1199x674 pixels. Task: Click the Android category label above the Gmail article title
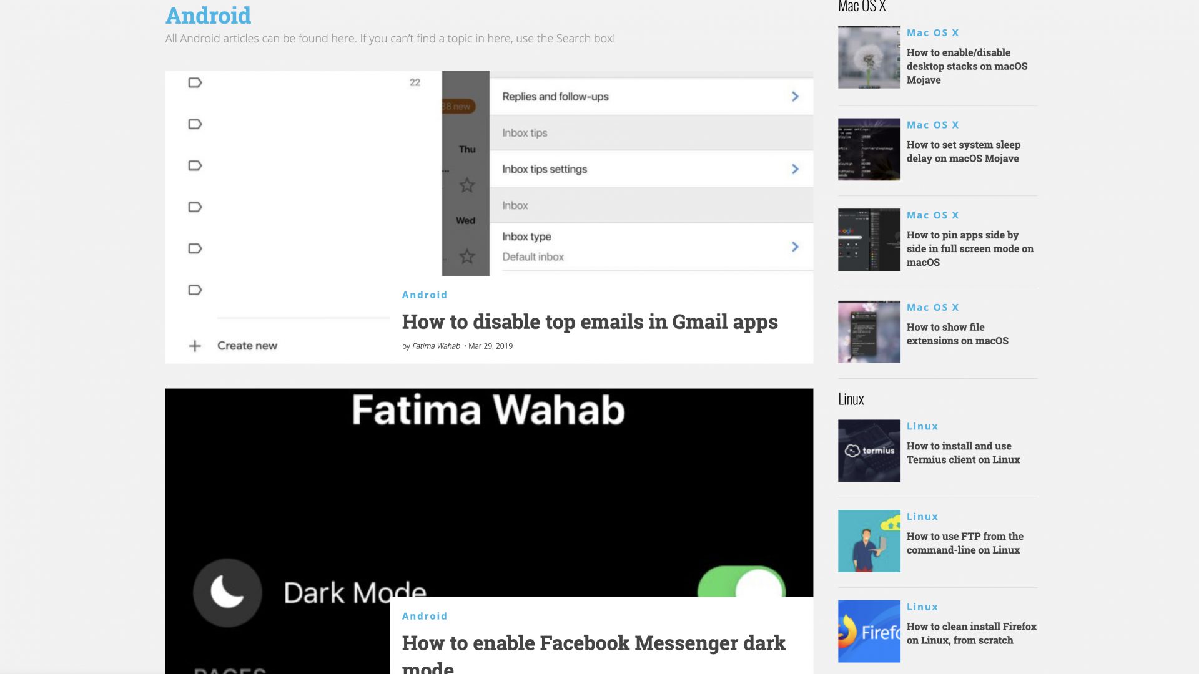tap(425, 295)
